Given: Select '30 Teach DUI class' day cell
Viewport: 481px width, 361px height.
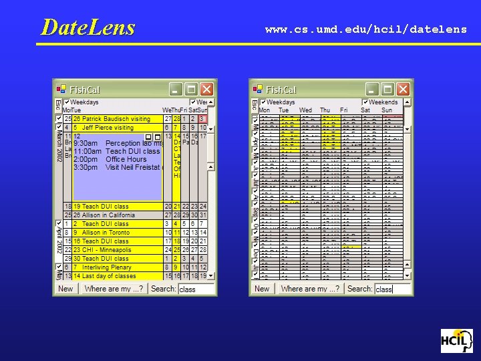Looking at the screenshot, I should pos(118,259).
